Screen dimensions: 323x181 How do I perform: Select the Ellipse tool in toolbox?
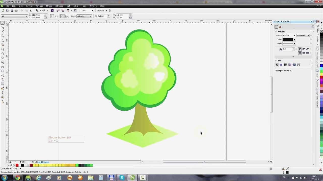pyautogui.click(x=3, y=53)
